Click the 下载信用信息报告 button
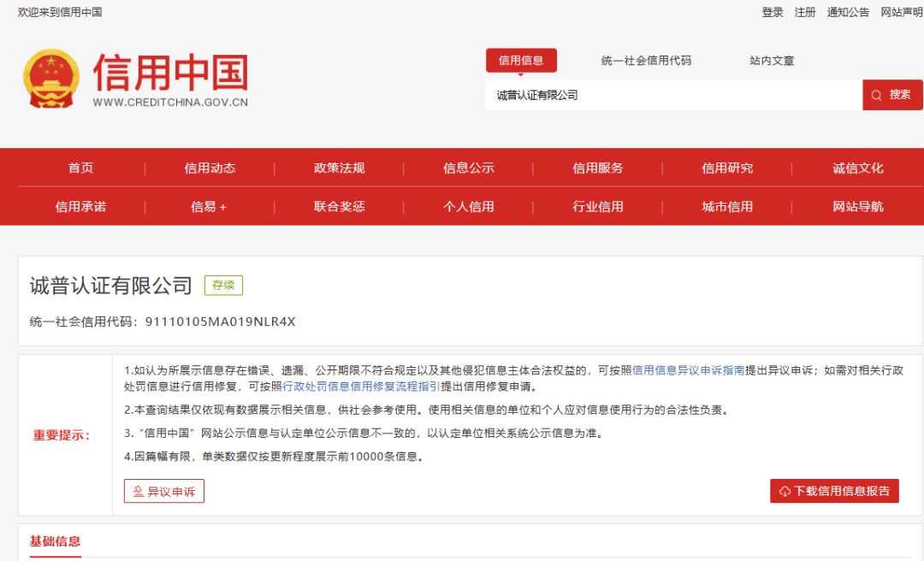Screen dimensions: 924x561 click(x=834, y=491)
